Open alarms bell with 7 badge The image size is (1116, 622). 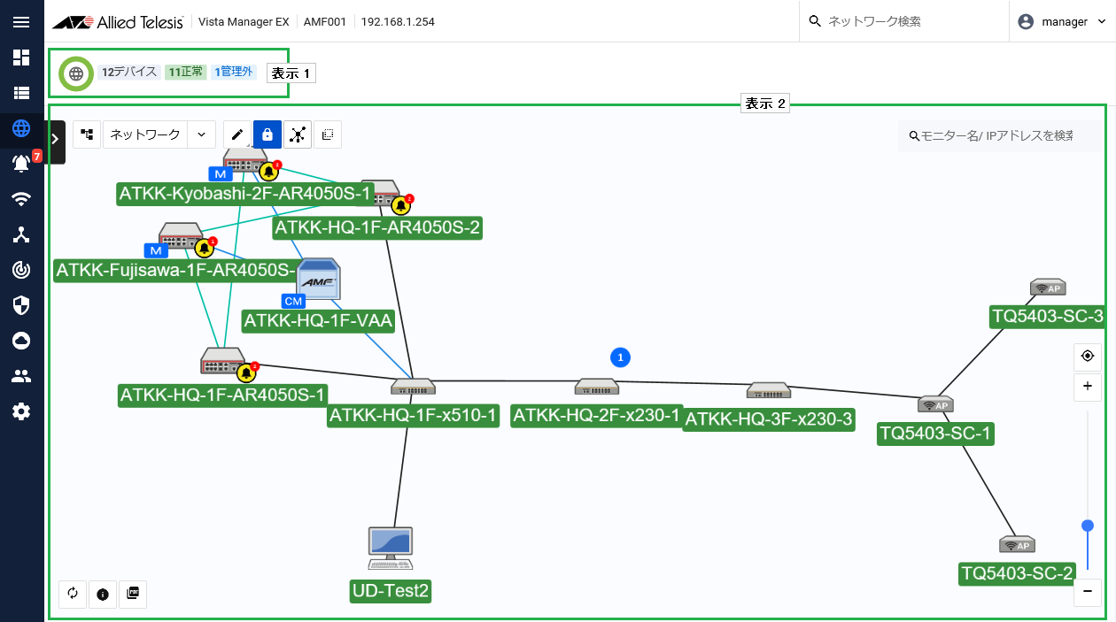click(x=22, y=164)
